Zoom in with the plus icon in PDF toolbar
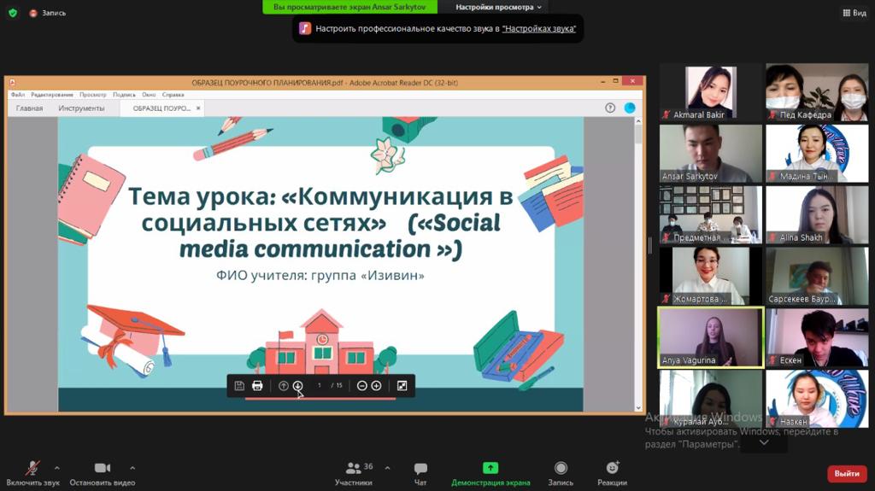This screenshot has width=875, height=491. [376, 386]
